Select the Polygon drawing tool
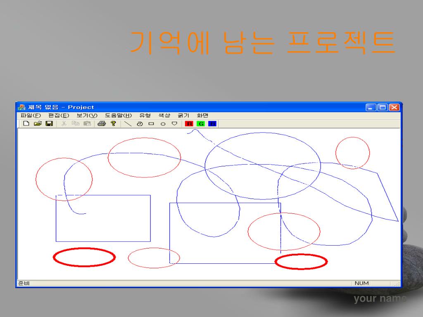The width and height of the screenshot is (423, 317). coord(175,124)
